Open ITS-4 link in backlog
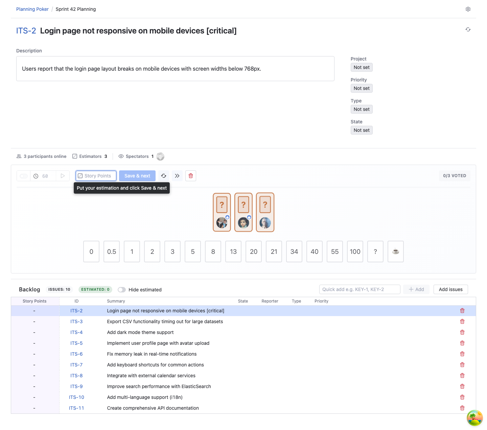This screenshot has width=487, height=430. (x=76, y=332)
